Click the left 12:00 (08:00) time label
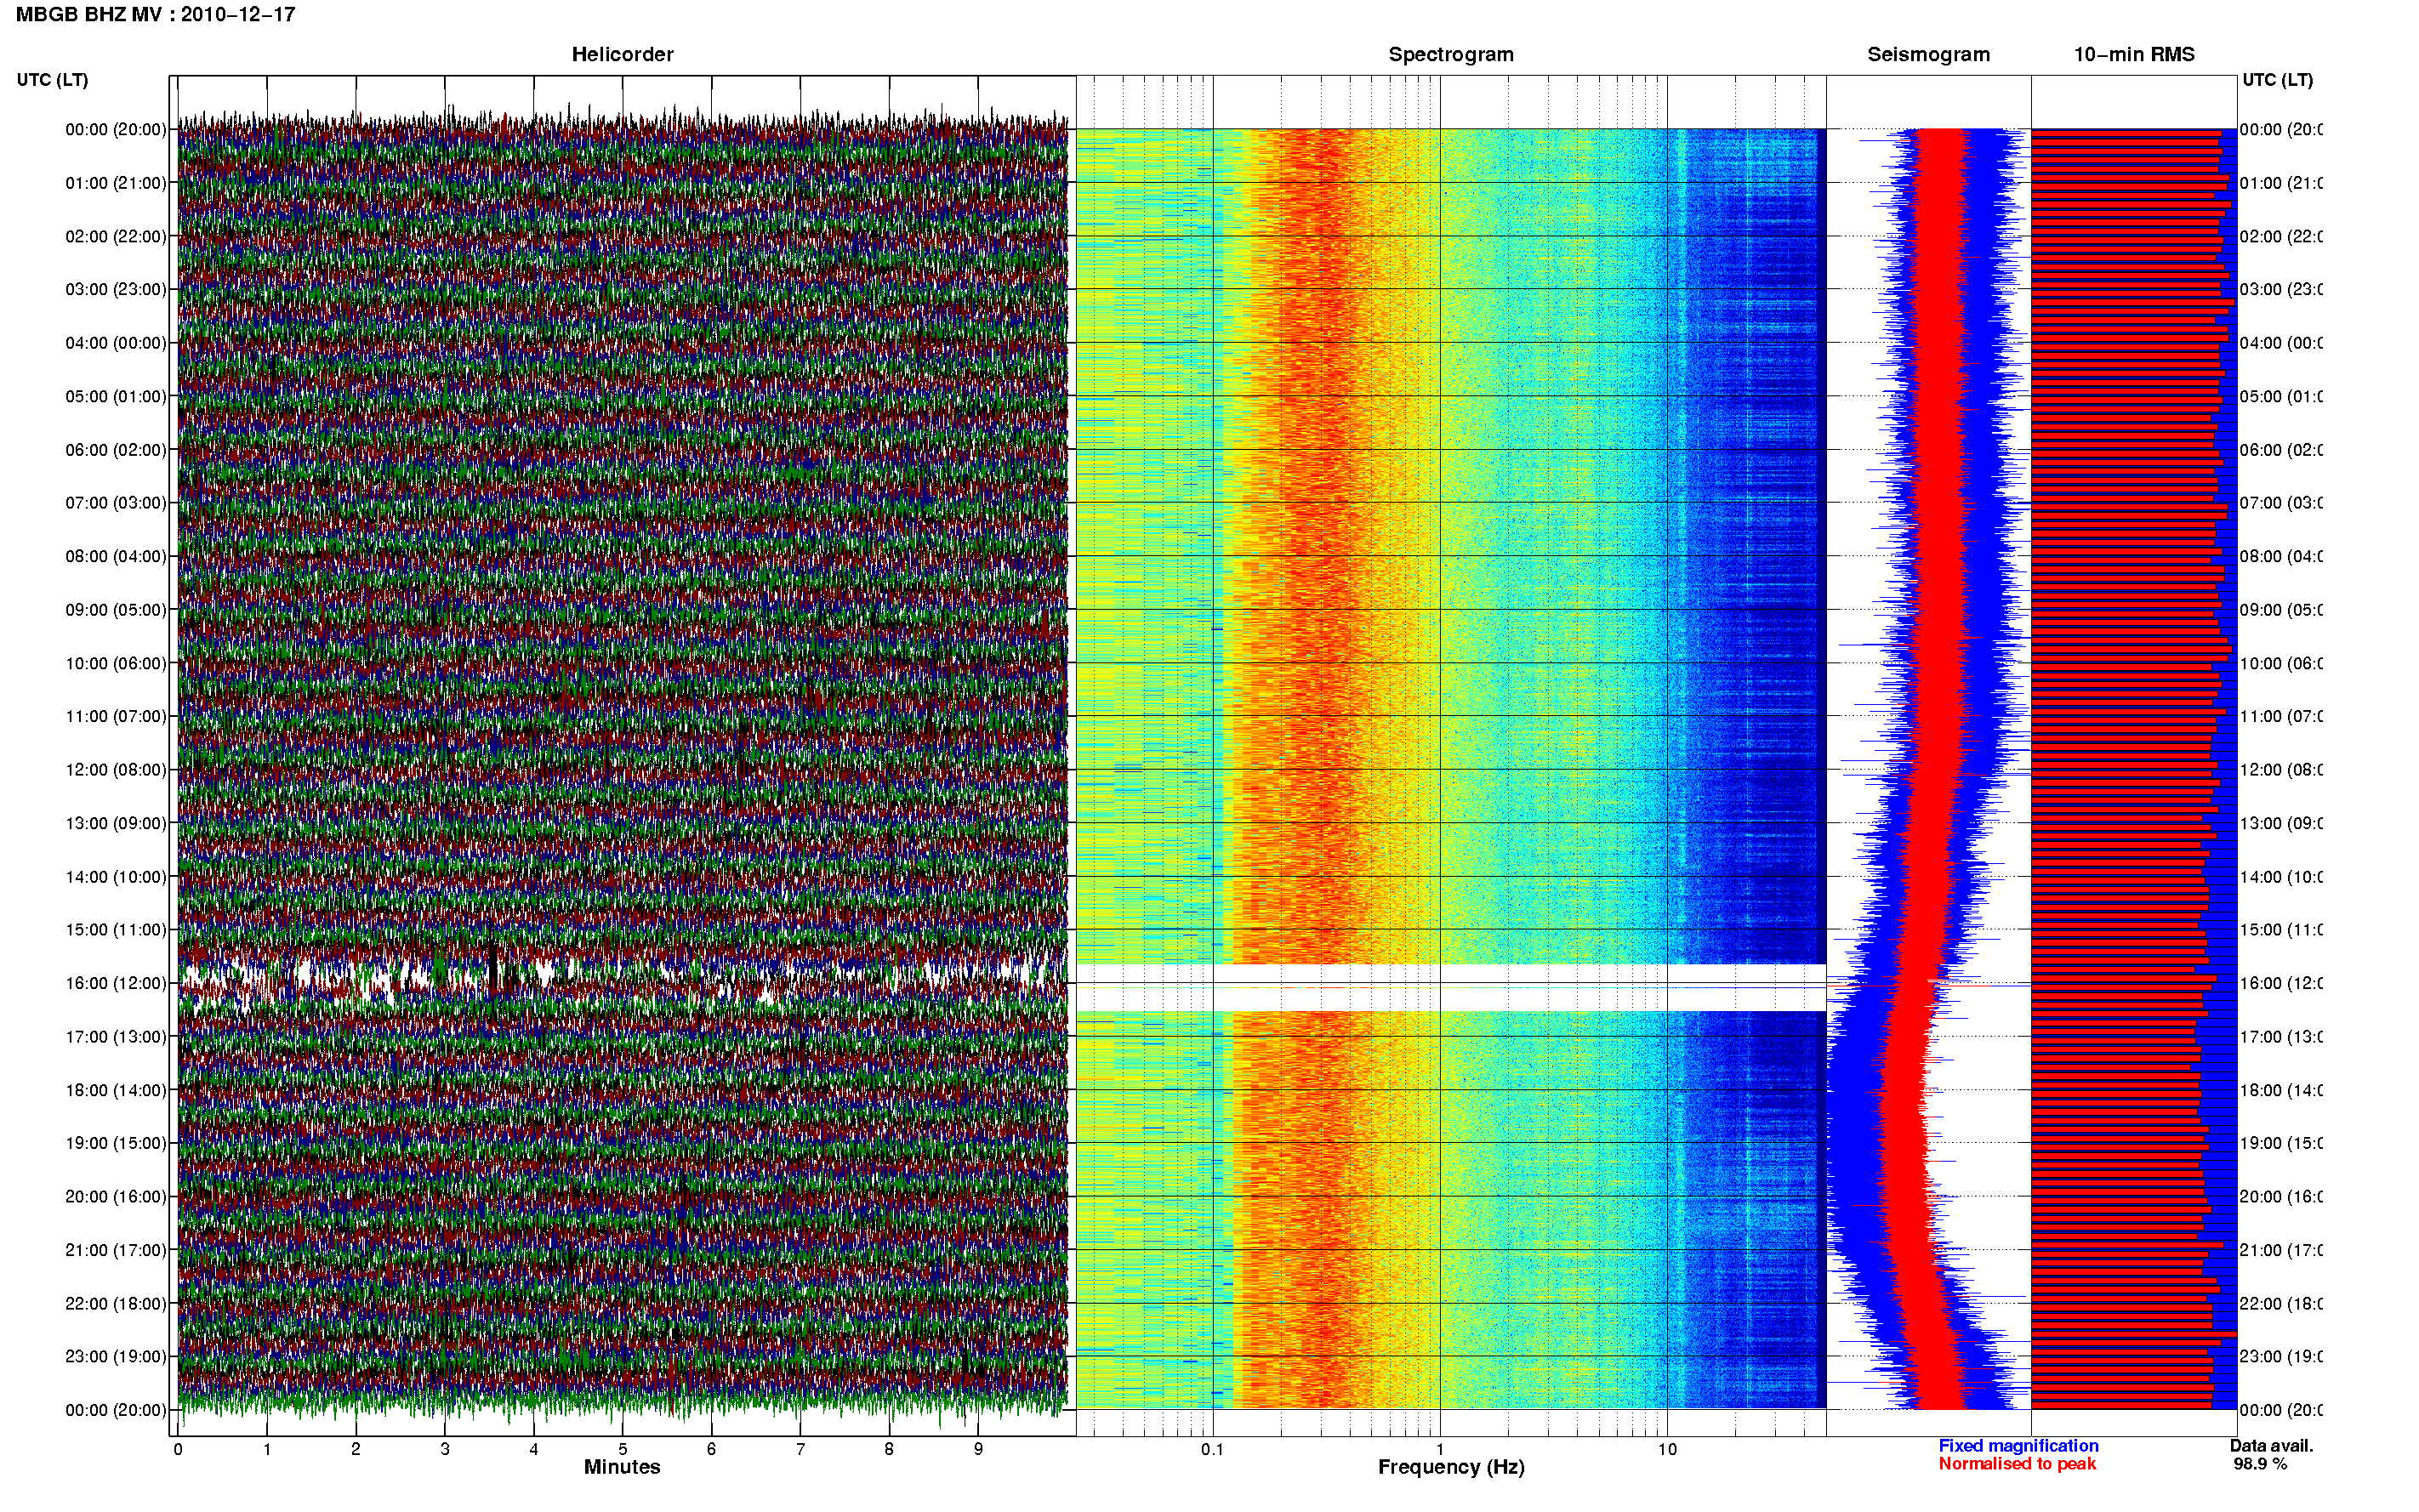This screenshot has height=1512, width=2419. [x=116, y=770]
